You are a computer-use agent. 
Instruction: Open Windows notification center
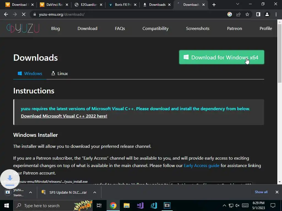(273, 206)
